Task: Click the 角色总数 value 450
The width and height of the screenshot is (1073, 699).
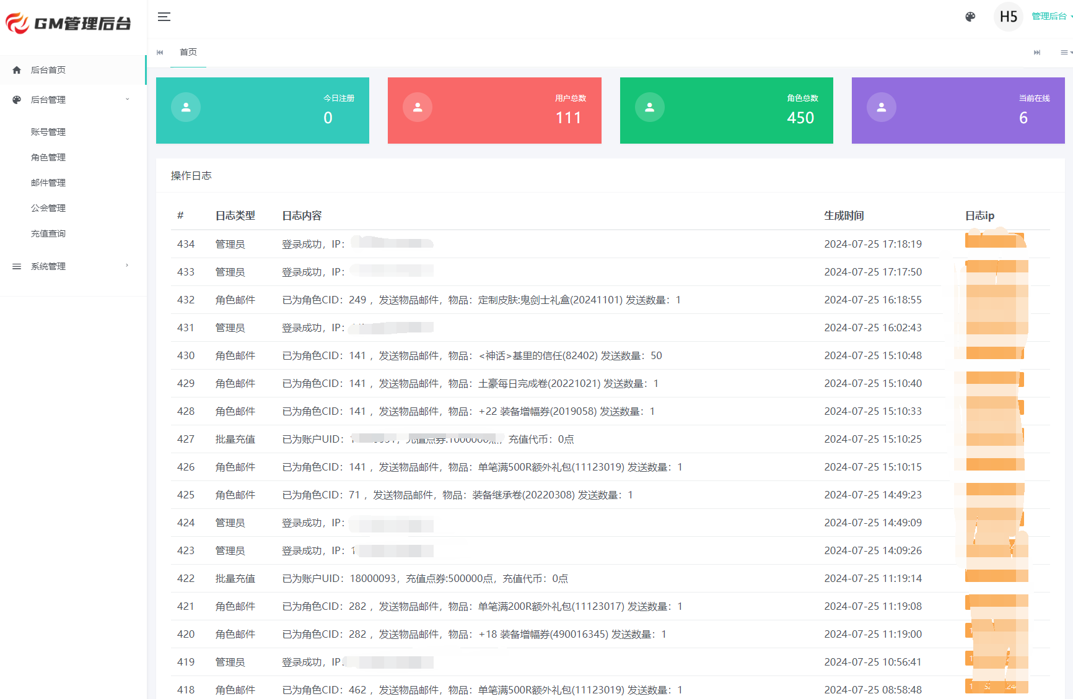Action: 800,118
